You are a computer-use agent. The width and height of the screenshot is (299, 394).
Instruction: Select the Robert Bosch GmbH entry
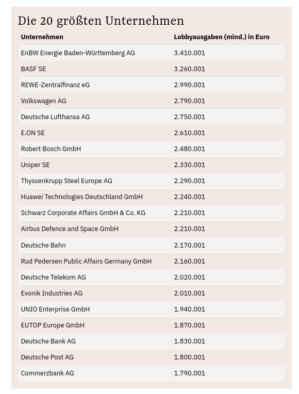coord(51,149)
